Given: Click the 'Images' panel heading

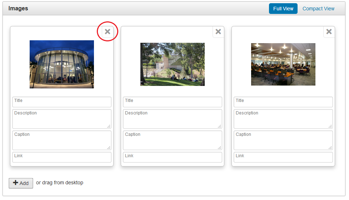Looking at the screenshot, I should tap(18, 9).
